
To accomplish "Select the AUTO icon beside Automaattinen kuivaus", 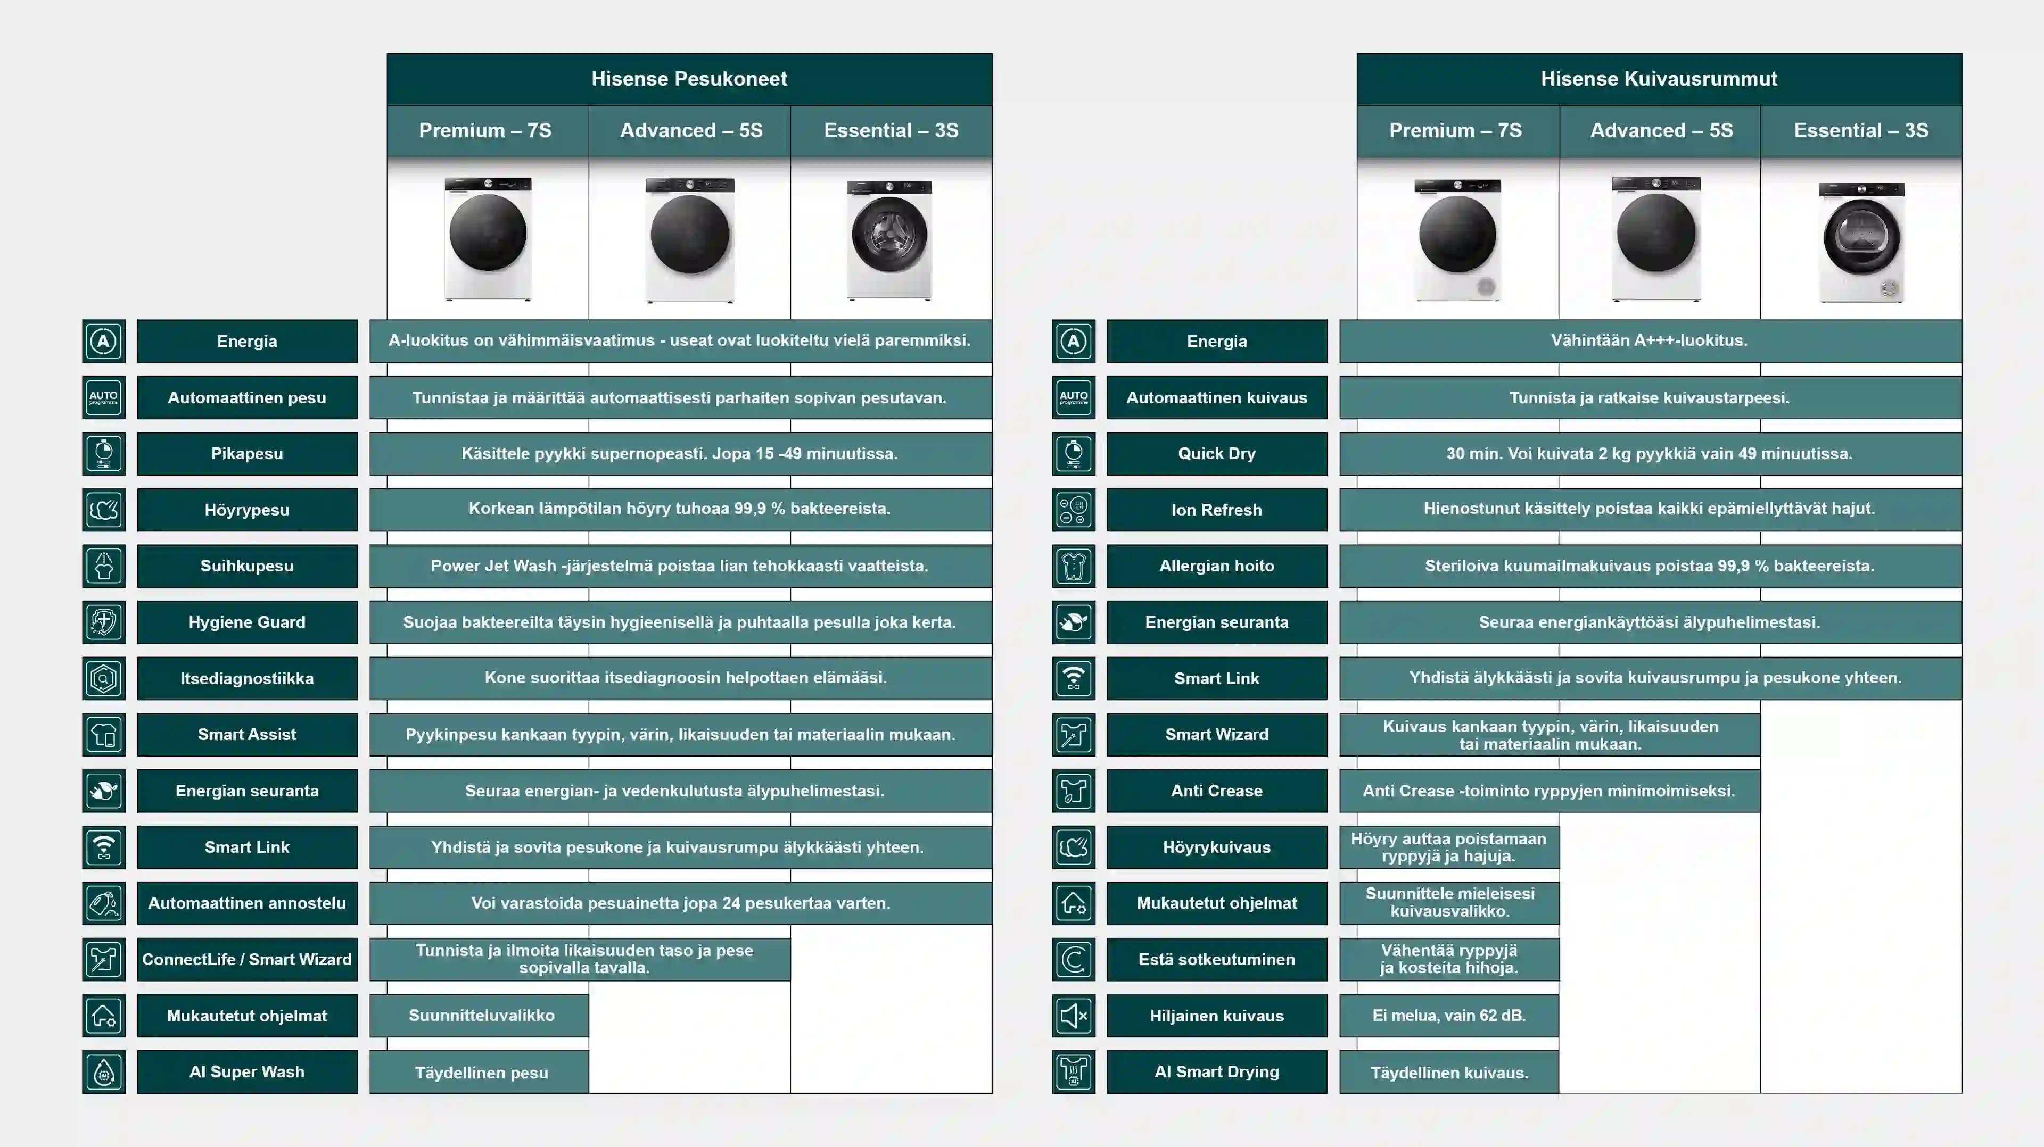I will 1074,397.
